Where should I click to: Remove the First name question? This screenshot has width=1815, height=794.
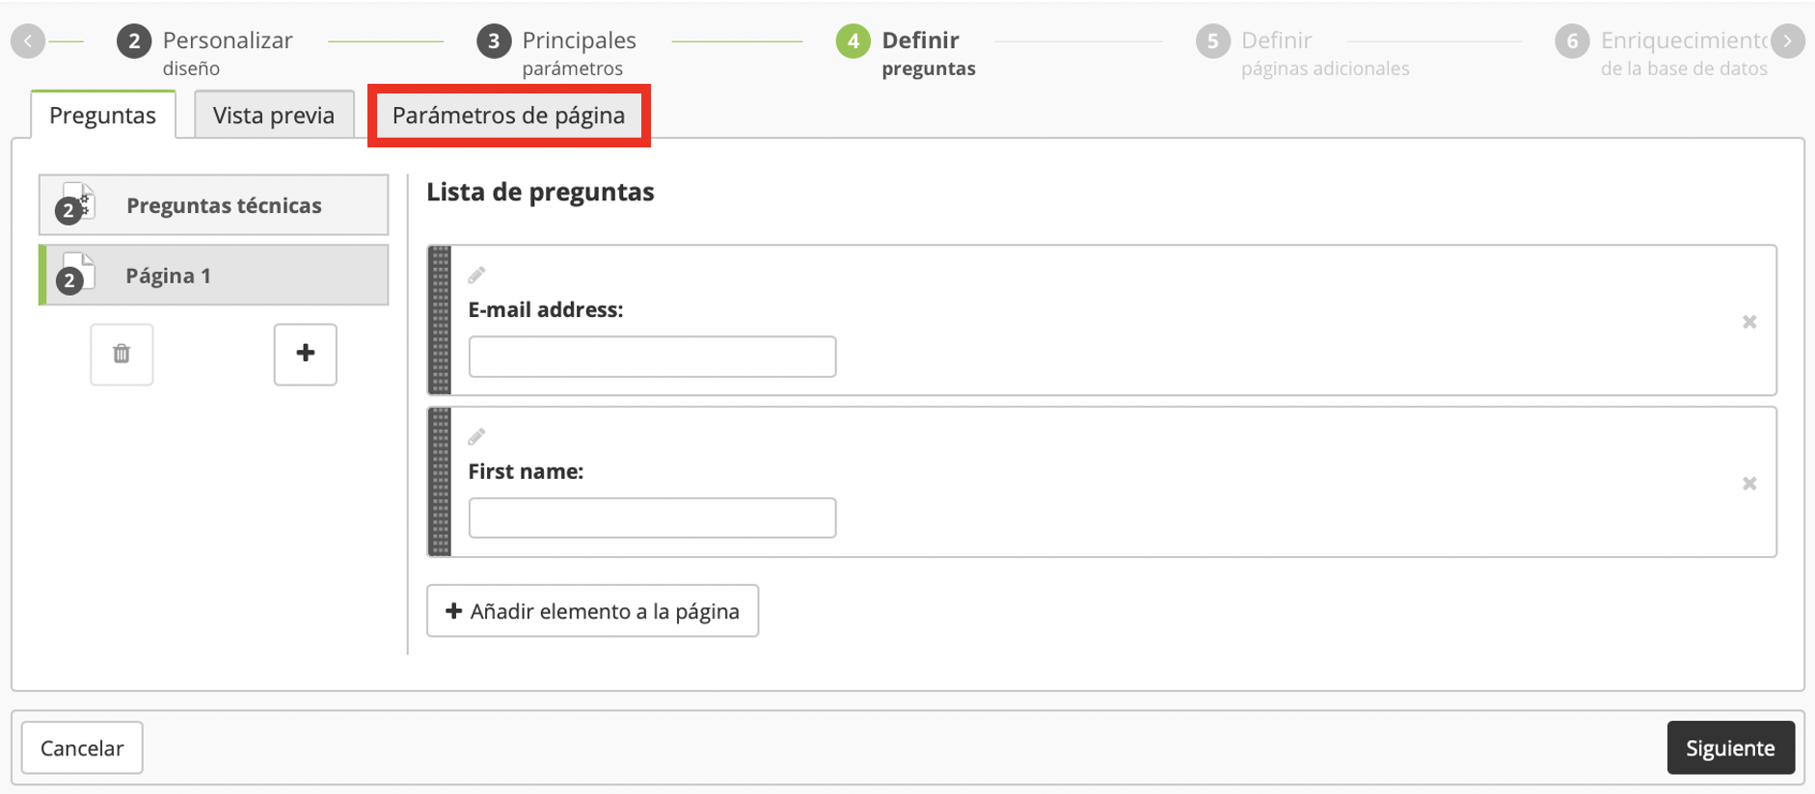click(1748, 484)
